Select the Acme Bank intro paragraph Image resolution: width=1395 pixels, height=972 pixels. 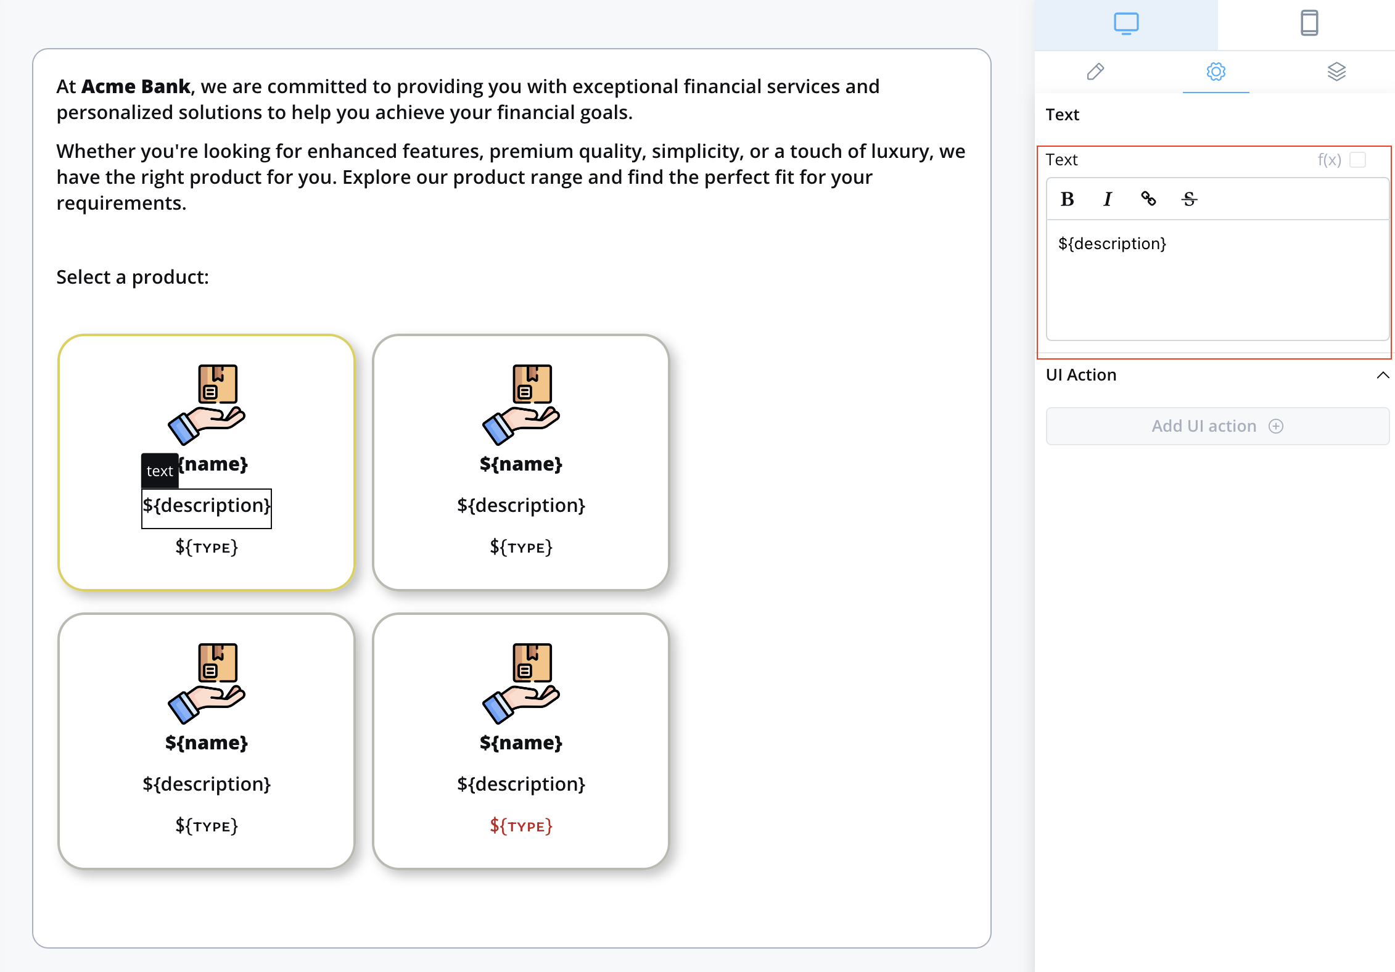point(468,99)
